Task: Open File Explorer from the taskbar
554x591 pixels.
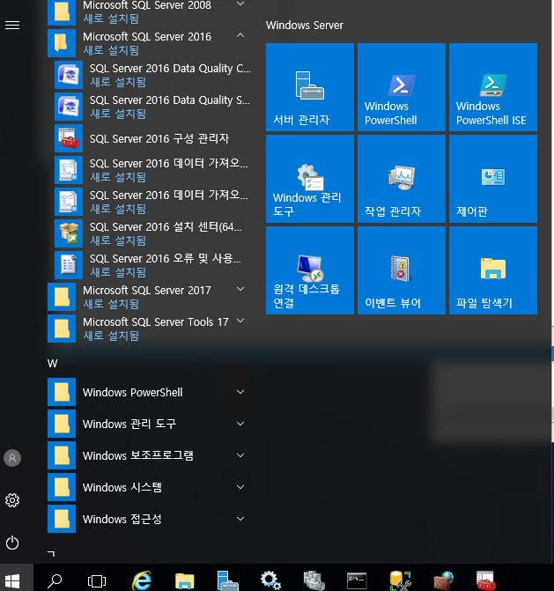Action: click(x=185, y=580)
